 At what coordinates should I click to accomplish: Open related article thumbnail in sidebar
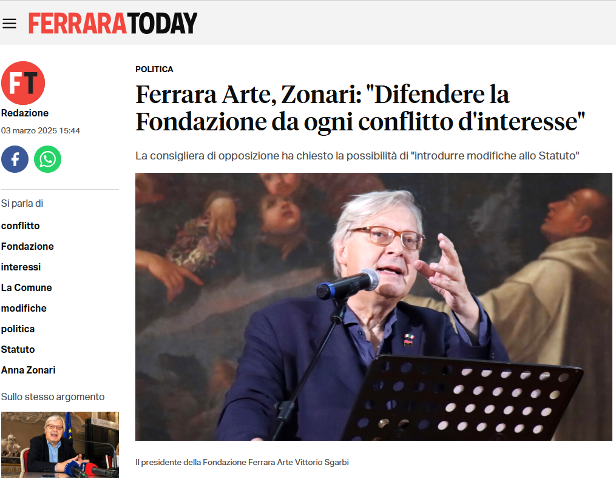[60, 444]
